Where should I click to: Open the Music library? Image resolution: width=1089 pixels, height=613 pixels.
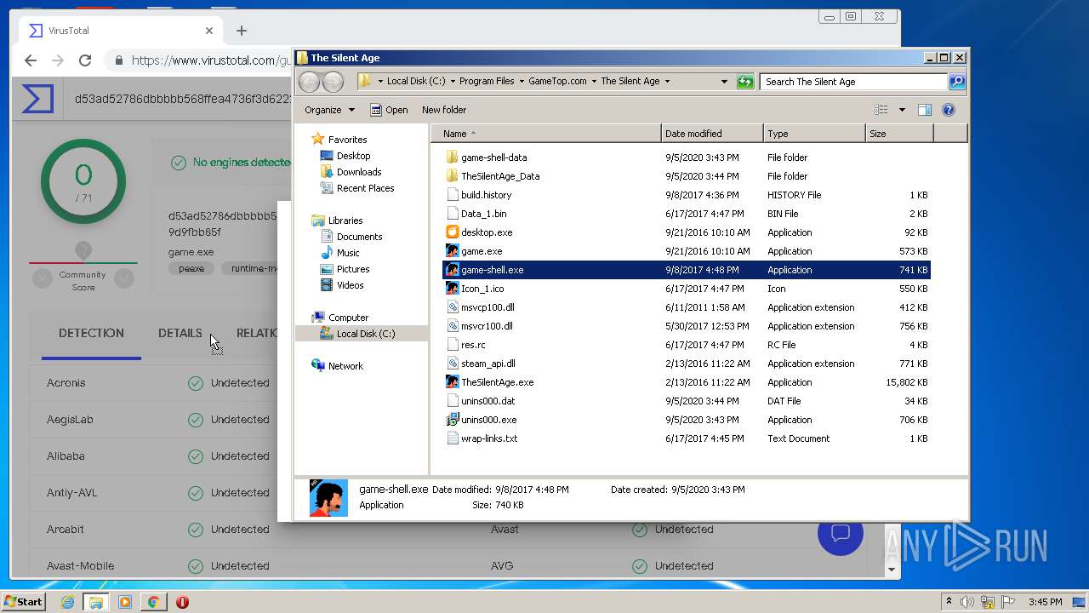coord(347,253)
